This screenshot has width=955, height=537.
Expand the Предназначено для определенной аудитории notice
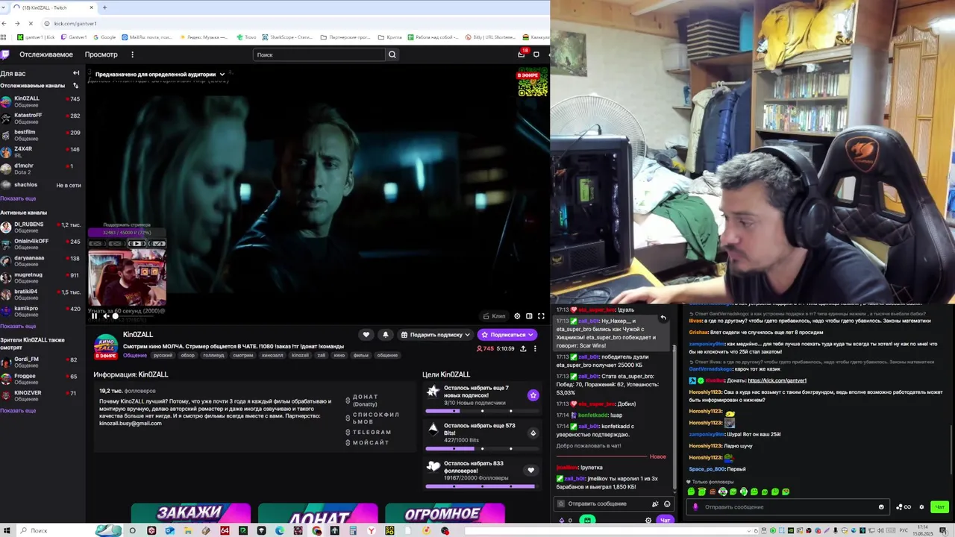tap(160, 75)
